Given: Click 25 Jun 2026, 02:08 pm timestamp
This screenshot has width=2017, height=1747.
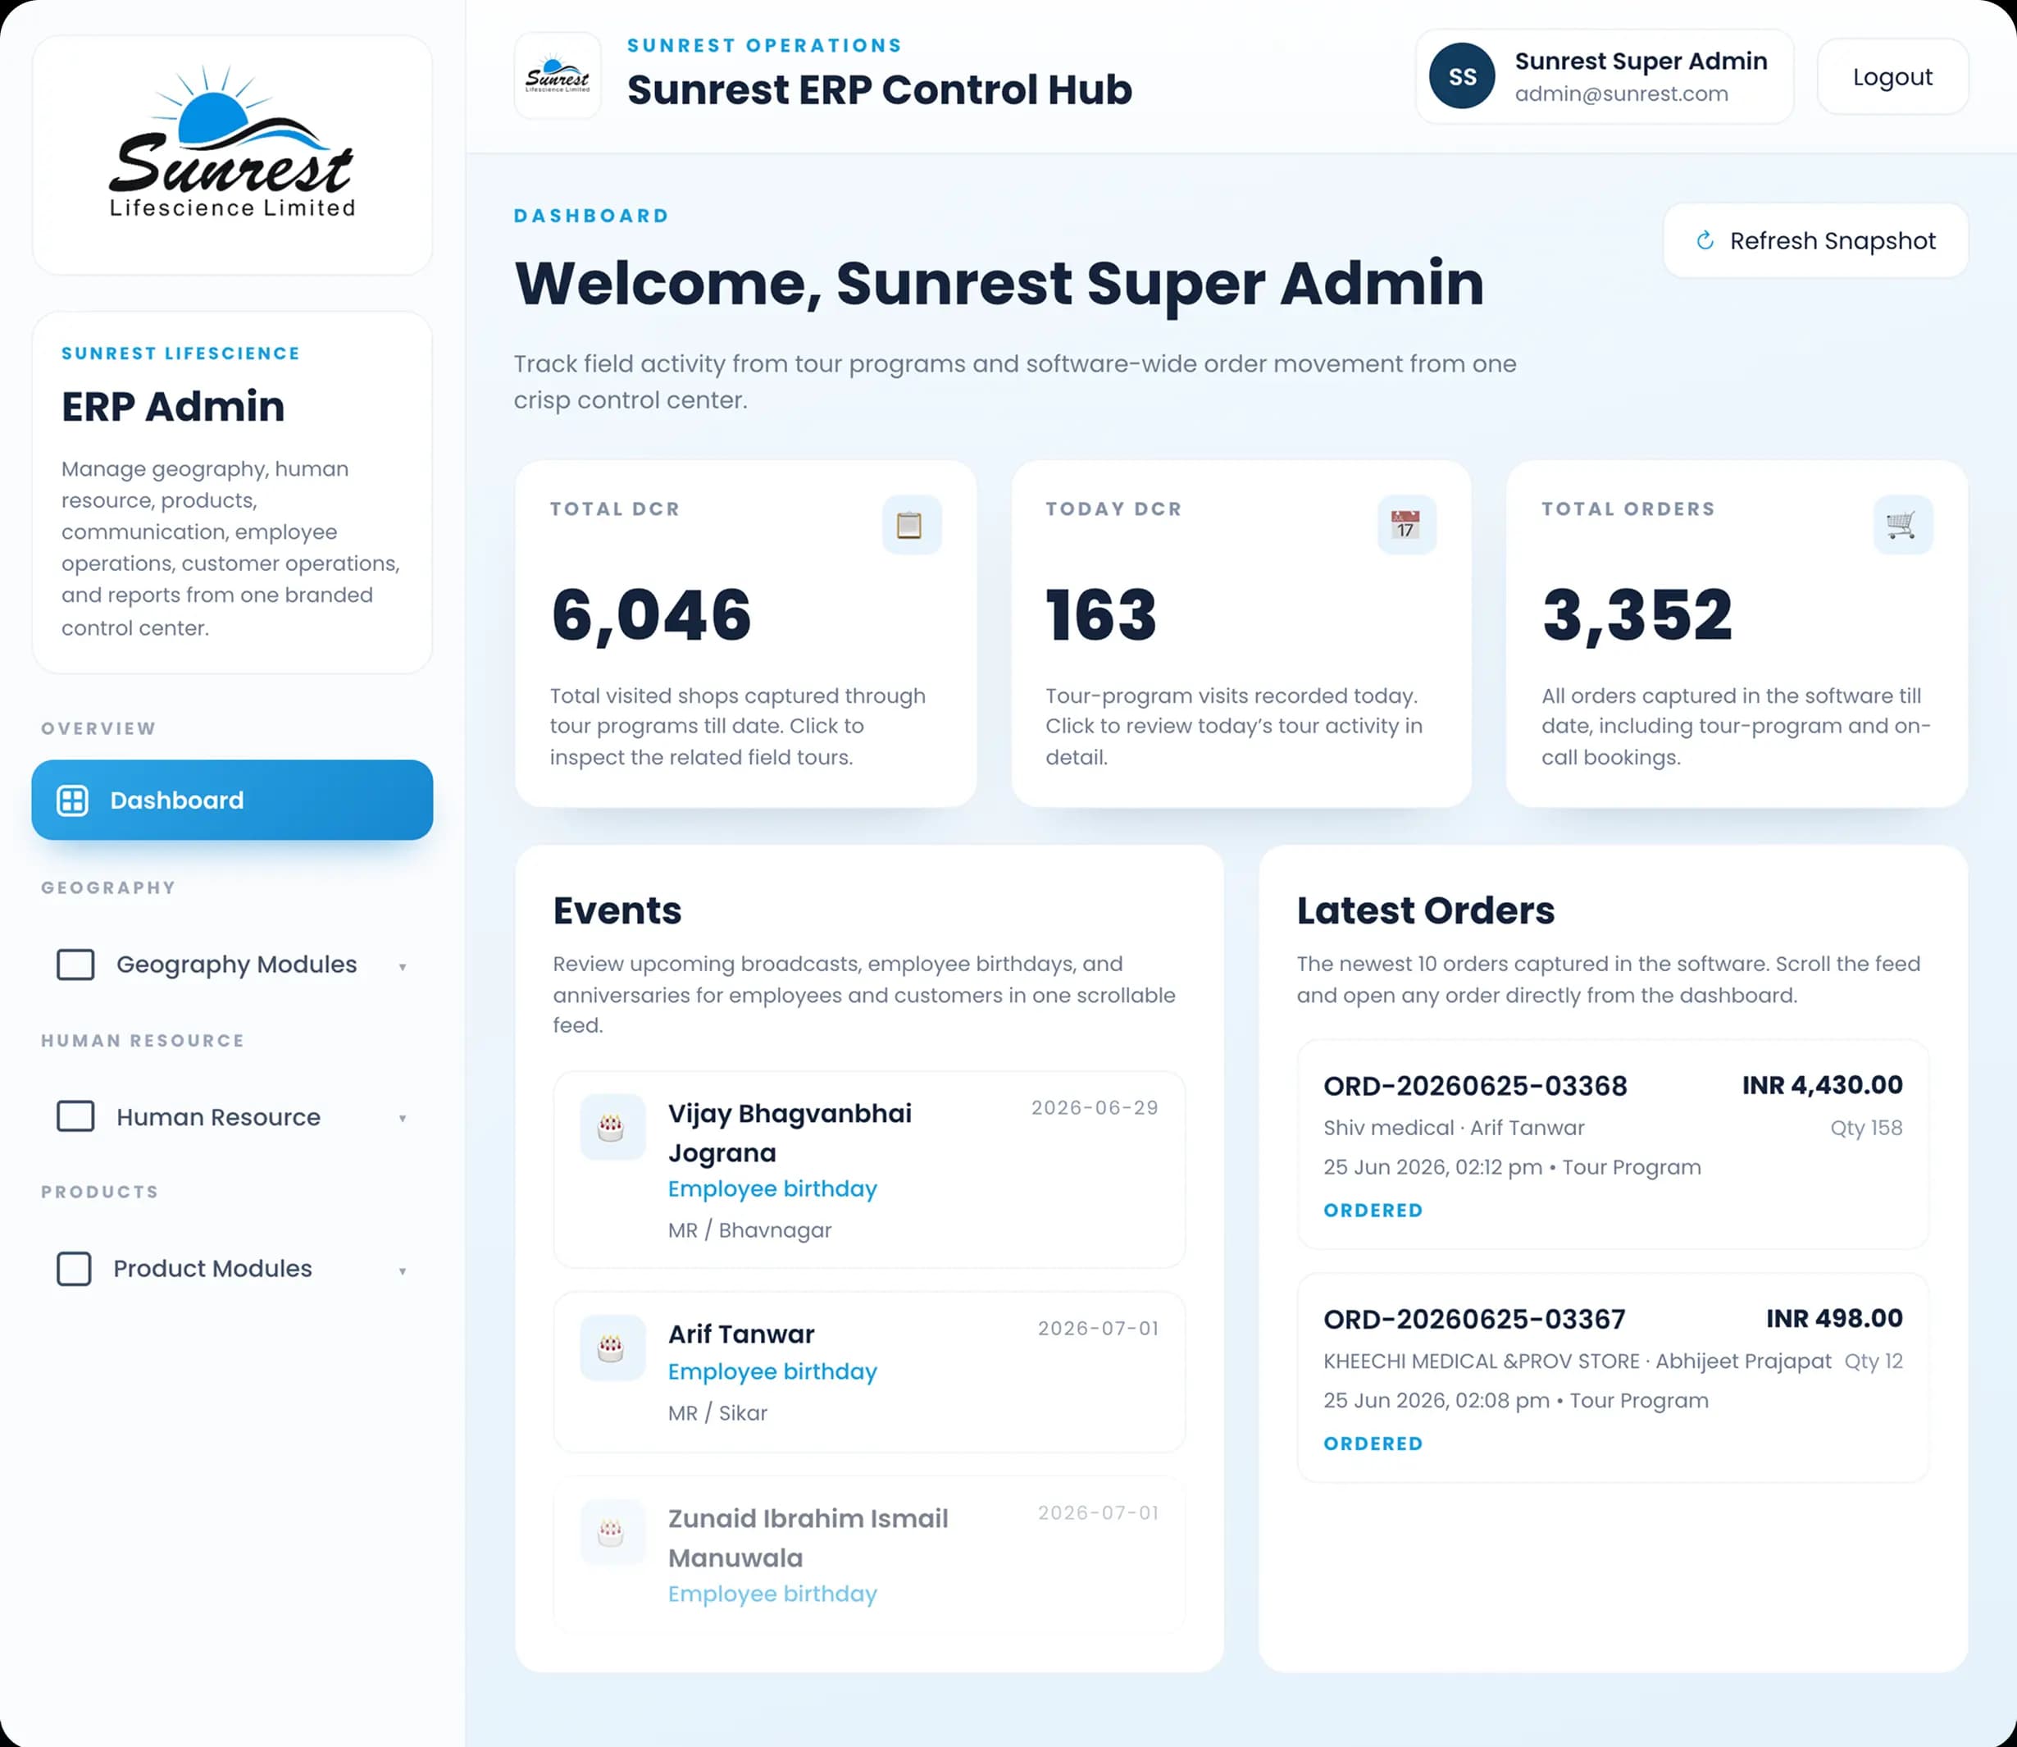Looking at the screenshot, I should point(1436,1400).
